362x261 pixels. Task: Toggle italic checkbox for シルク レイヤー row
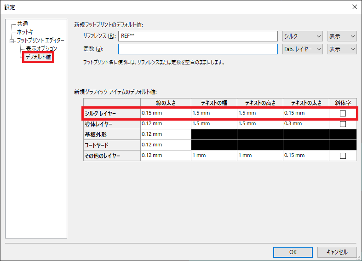point(343,113)
